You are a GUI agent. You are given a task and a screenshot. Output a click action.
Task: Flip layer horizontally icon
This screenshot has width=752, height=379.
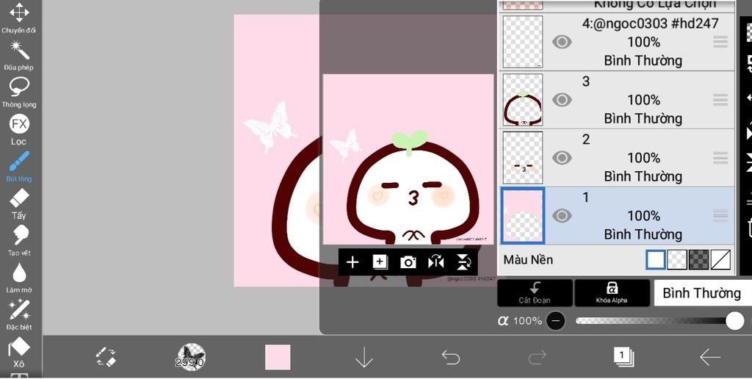point(436,262)
